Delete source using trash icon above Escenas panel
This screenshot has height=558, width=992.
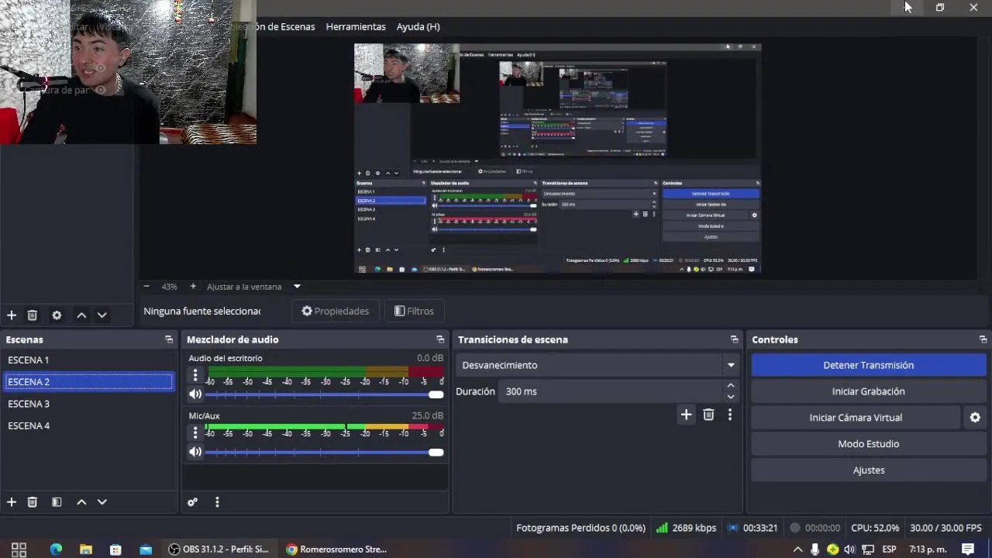[33, 315]
